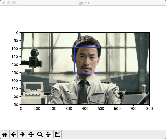Image resolution: width=166 pixels, height=139 pixels.
Task: Click the x-axis tick label 400
Action: (x=85, y=109)
